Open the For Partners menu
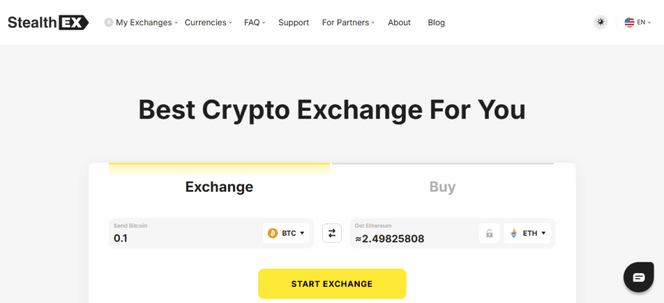The image size is (664, 303). tap(349, 22)
